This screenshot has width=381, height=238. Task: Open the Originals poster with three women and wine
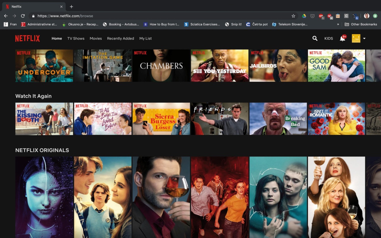(337, 197)
